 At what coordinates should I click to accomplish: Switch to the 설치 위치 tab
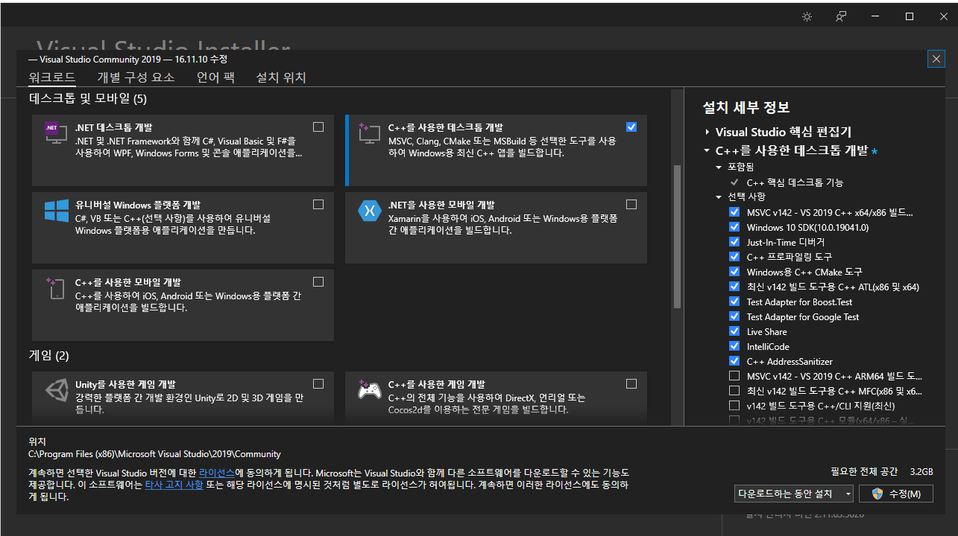(x=281, y=77)
